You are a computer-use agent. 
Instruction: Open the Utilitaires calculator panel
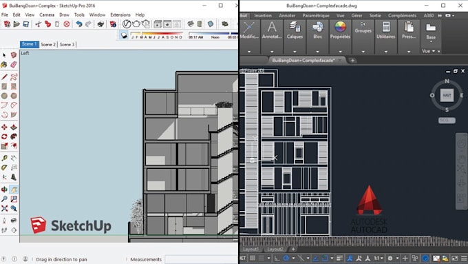[385, 30]
